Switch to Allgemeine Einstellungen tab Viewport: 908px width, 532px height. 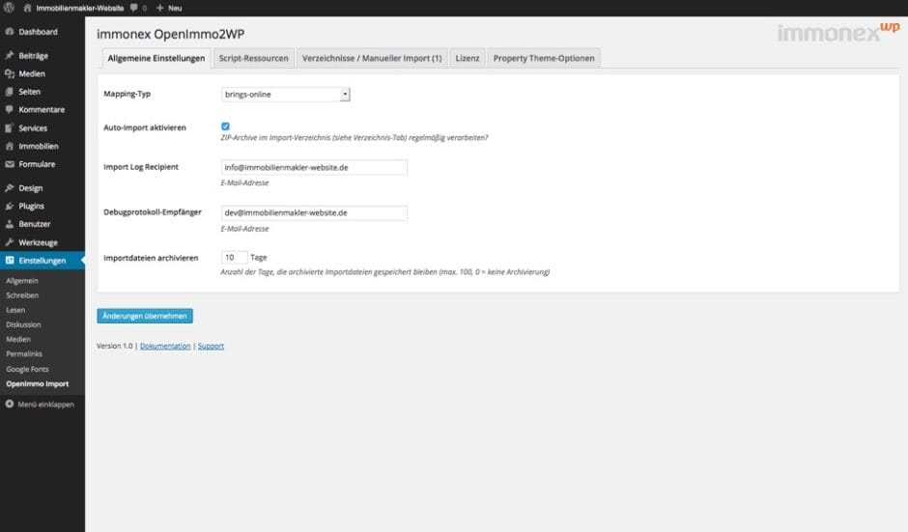(156, 58)
